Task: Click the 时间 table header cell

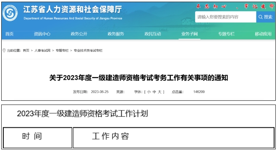Action: (37, 138)
